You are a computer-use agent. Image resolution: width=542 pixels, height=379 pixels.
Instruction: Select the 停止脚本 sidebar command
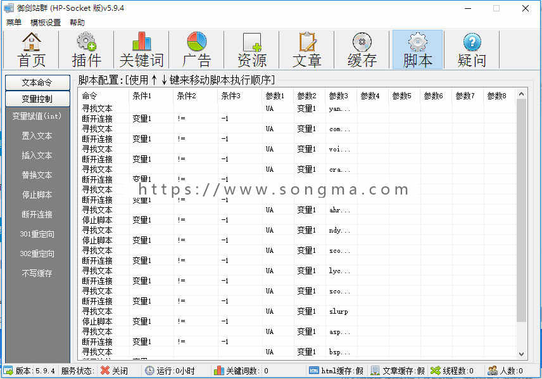[37, 195]
